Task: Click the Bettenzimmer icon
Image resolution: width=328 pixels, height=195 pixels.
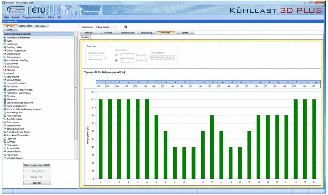Action: click(5, 122)
